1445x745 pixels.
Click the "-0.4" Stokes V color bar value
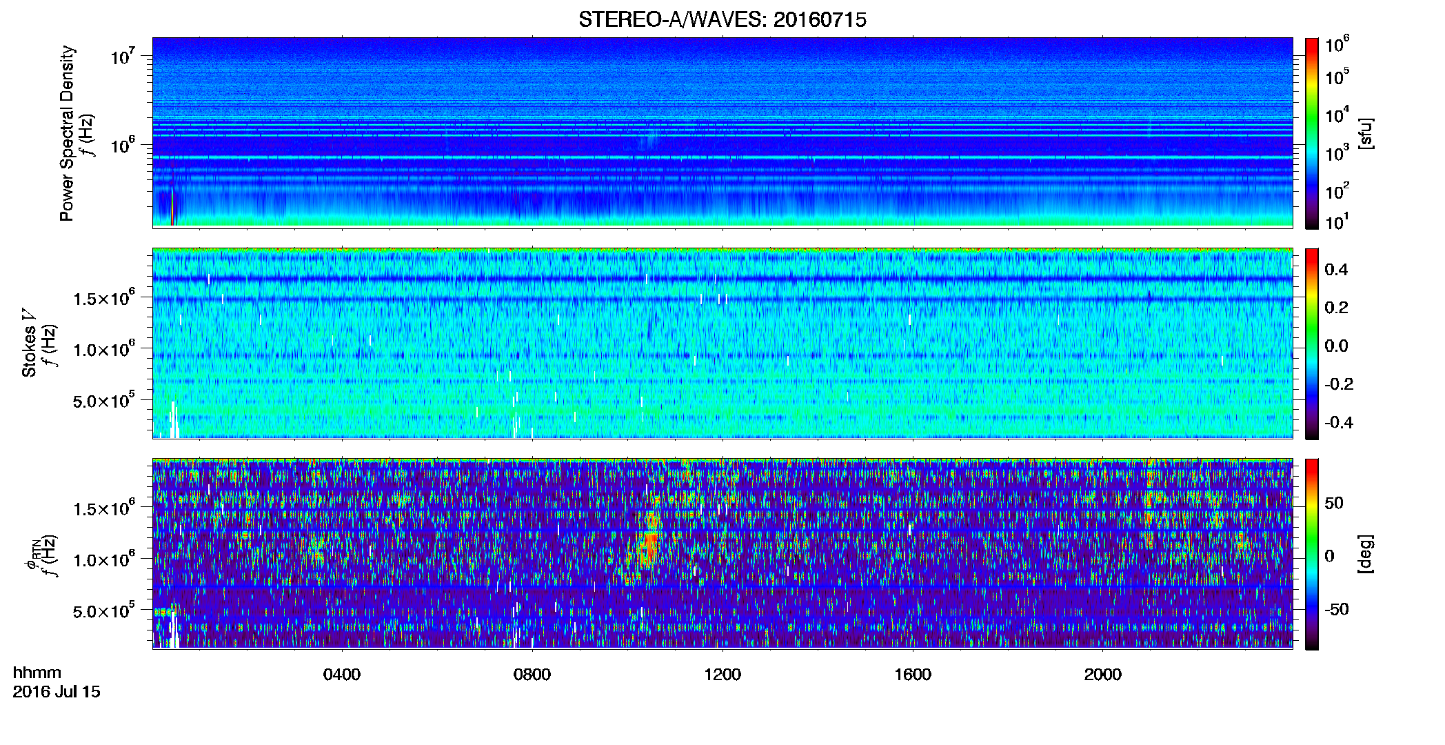pyautogui.click(x=1339, y=423)
